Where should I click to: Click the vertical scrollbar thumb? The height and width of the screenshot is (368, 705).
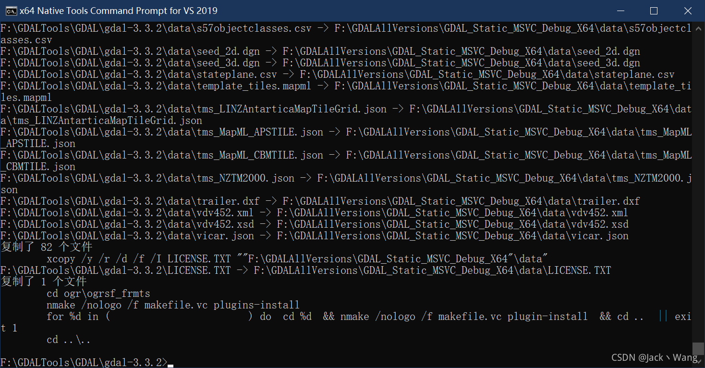pyautogui.click(x=698, y=348)
